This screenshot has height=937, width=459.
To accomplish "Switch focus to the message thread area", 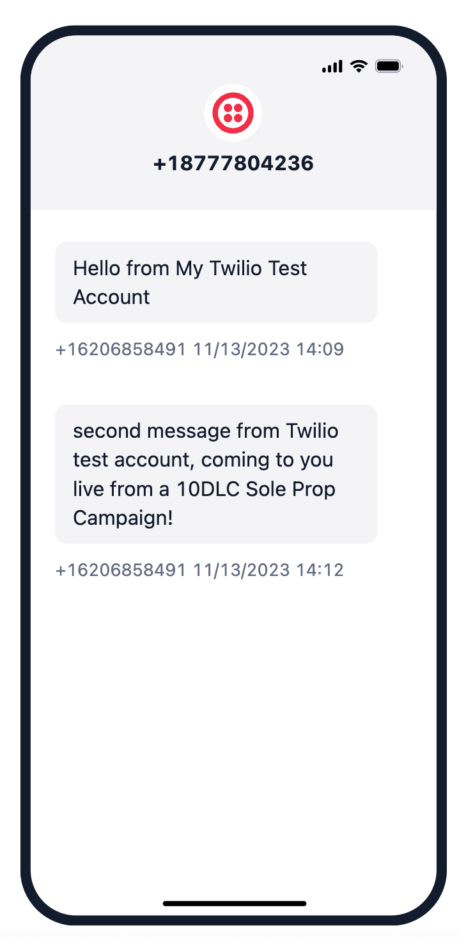I will pyautogui.click(x=233, y=448).
